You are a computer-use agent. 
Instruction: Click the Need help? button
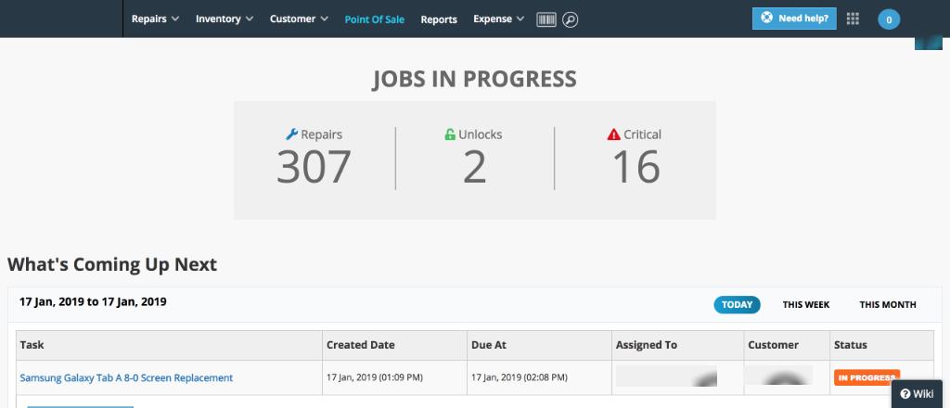[794, 19]
